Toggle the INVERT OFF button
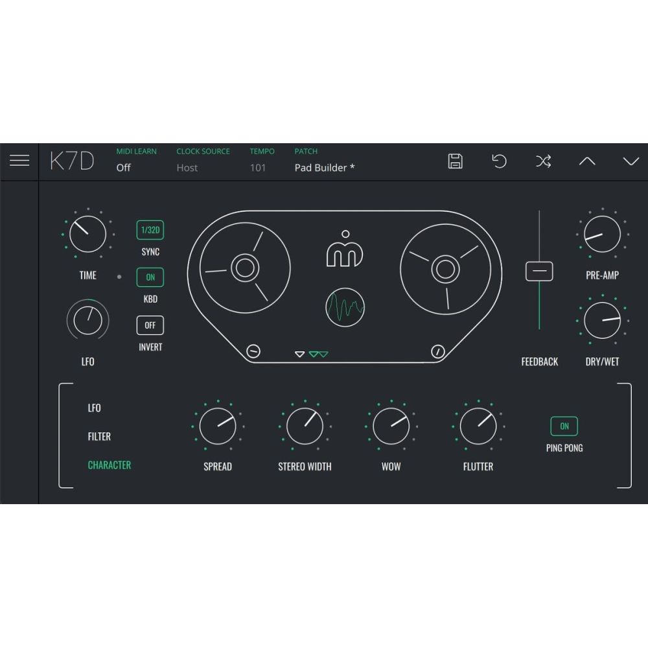Viewport: 648px width, 648px height. pyautogui.click(x=150, y=325)
